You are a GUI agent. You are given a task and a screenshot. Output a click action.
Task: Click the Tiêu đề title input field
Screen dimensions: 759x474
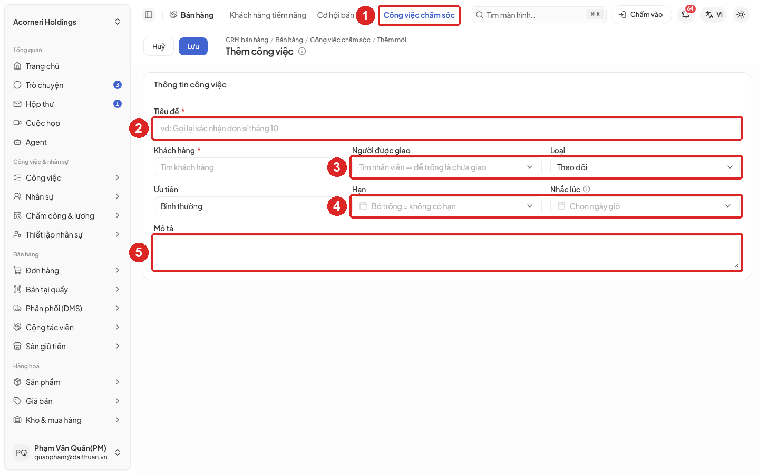coord(447,128)
